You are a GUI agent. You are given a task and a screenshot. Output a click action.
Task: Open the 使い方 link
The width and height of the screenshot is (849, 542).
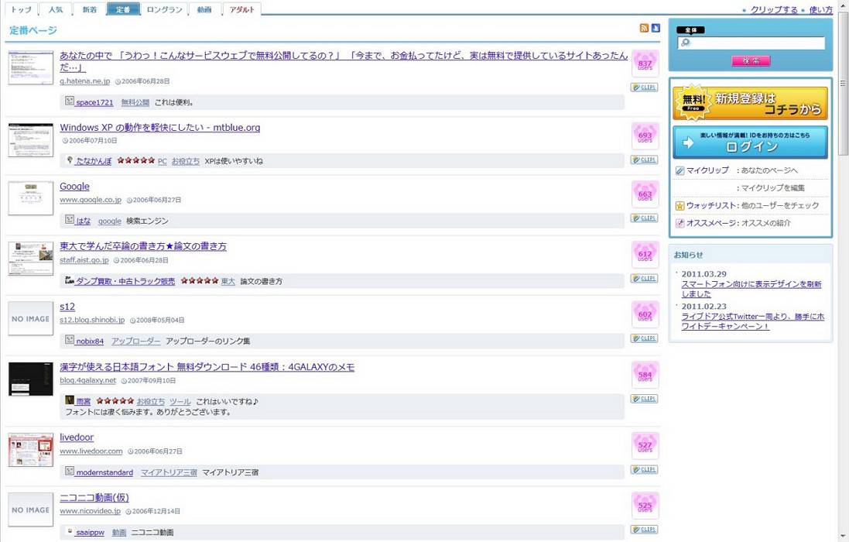point(821,10)
